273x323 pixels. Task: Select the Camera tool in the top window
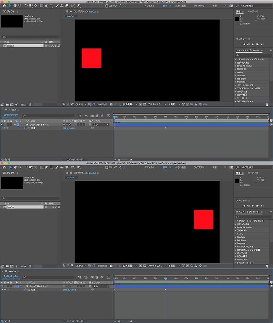click(x=31, y=6)
